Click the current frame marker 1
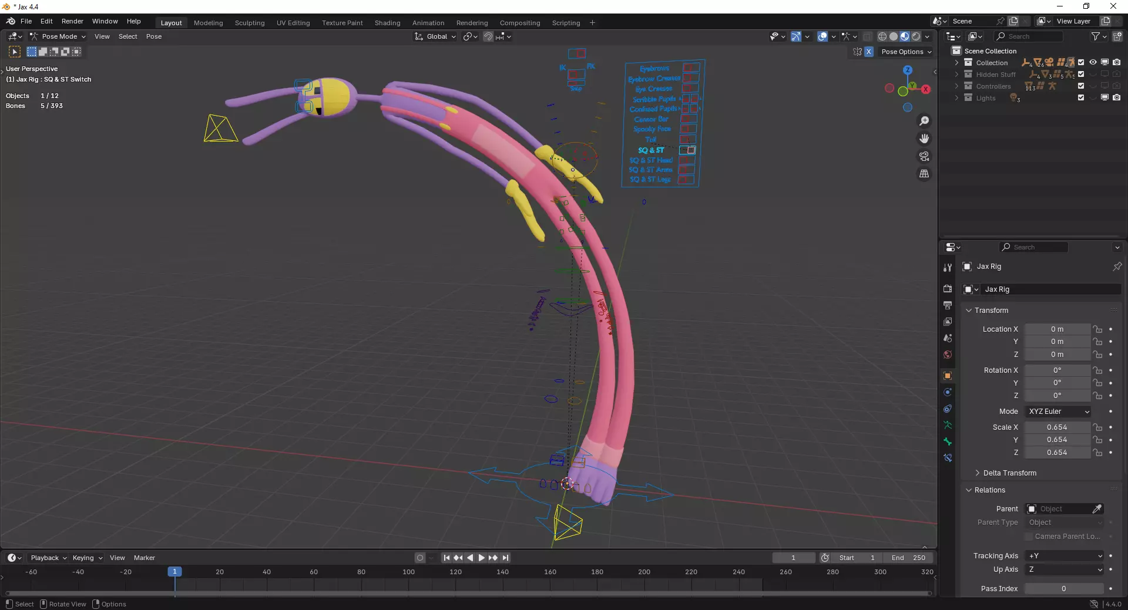1128x610 pixels. [x=174, y=571]
